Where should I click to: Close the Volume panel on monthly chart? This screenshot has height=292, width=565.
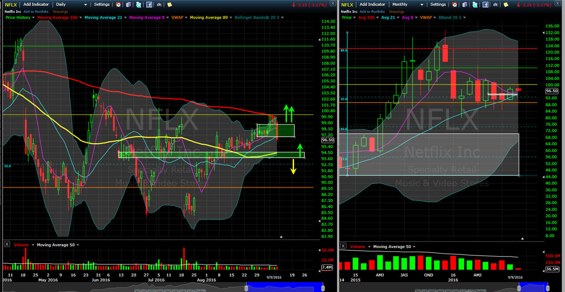click(343, 246)
